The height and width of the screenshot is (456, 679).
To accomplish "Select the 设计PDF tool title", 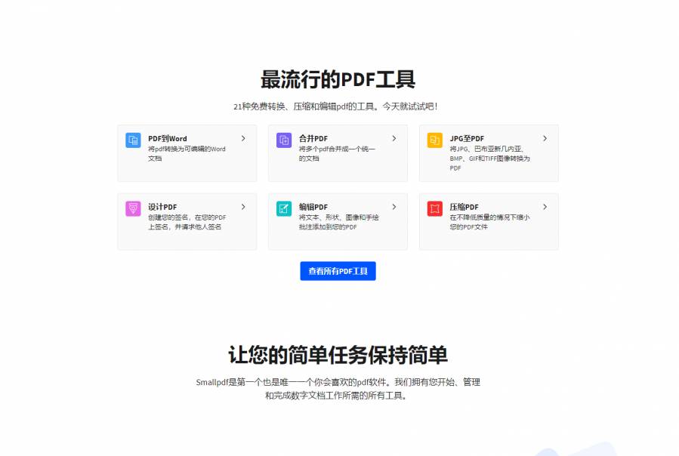I will pos(162,207).
